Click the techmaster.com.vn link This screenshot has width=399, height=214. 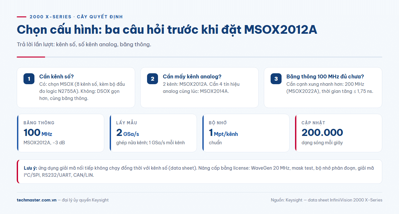(x=36, y=200)
